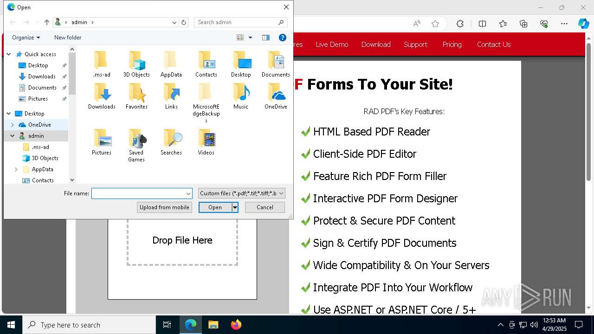Toggle Edge split screen icon
This screenshot has height=334, width=594.
coord(482,24)
